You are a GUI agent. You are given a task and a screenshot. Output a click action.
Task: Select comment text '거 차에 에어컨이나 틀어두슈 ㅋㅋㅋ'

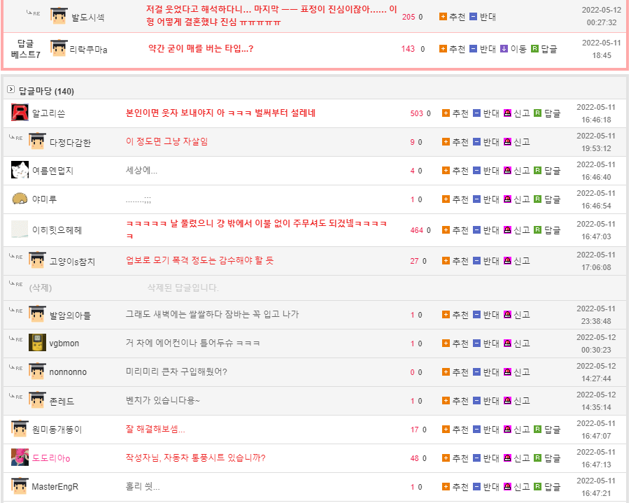(x=193, y=343)
